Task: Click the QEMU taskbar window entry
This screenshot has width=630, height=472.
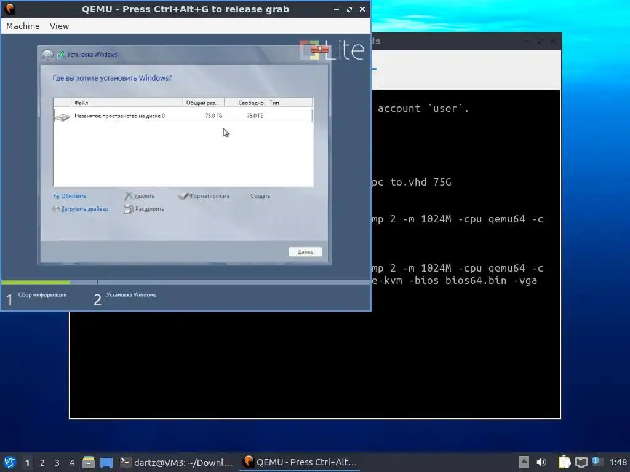Action: (300, 462)
